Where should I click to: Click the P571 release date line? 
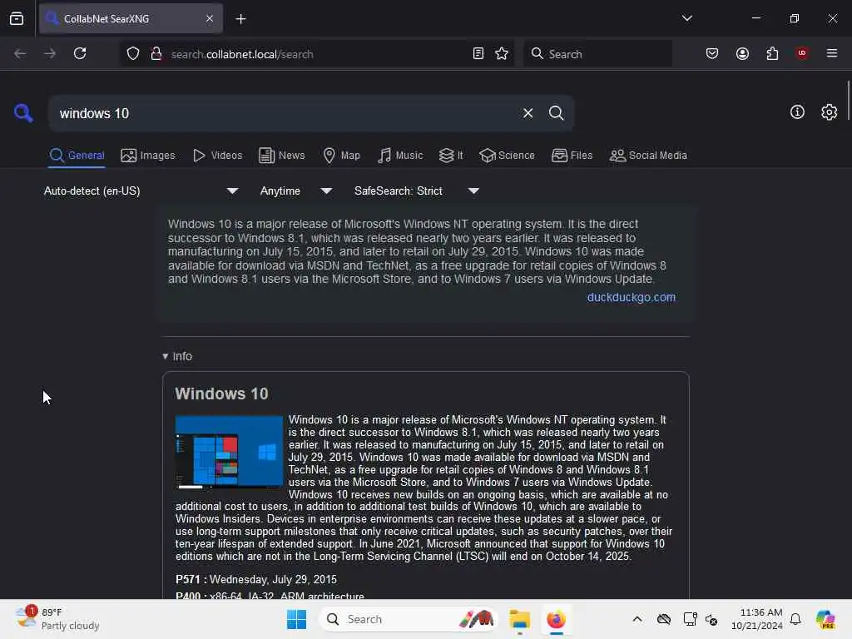(x=256, y=580)
